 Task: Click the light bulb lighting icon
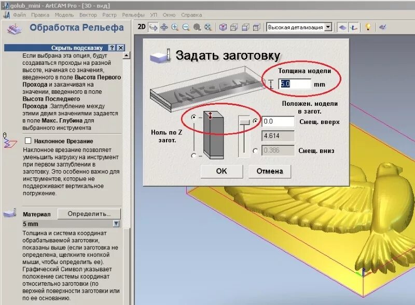tap(368, 27)
